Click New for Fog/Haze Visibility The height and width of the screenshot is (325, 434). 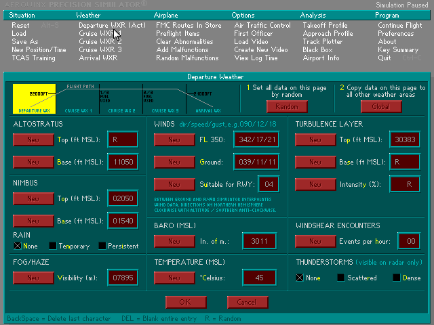point(33,278)
